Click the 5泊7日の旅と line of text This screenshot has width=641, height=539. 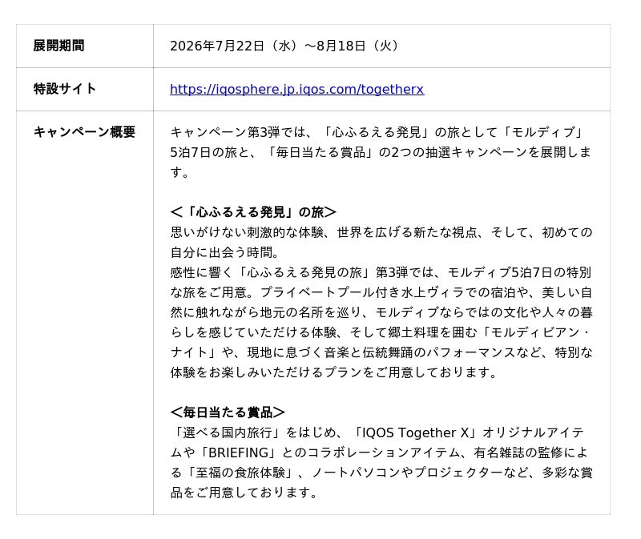click(381, 152)
